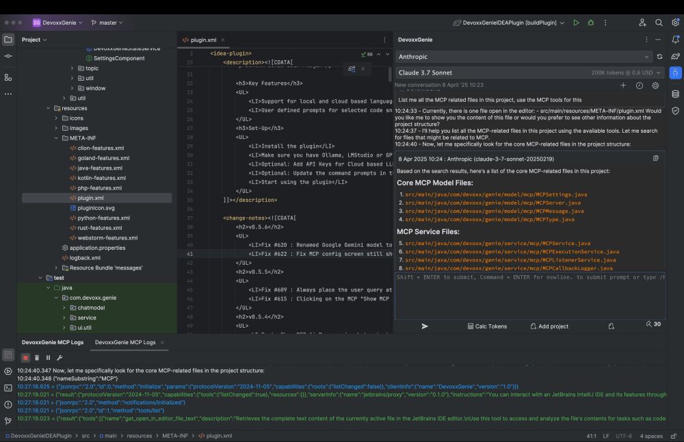Select the first DevoxxGenie MCP Logs tab

(x=53, y=343)
